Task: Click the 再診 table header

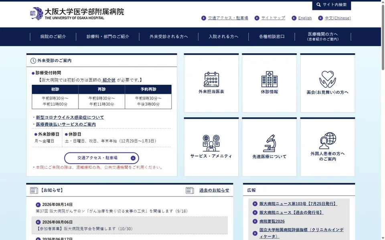Action: (101, 89)
